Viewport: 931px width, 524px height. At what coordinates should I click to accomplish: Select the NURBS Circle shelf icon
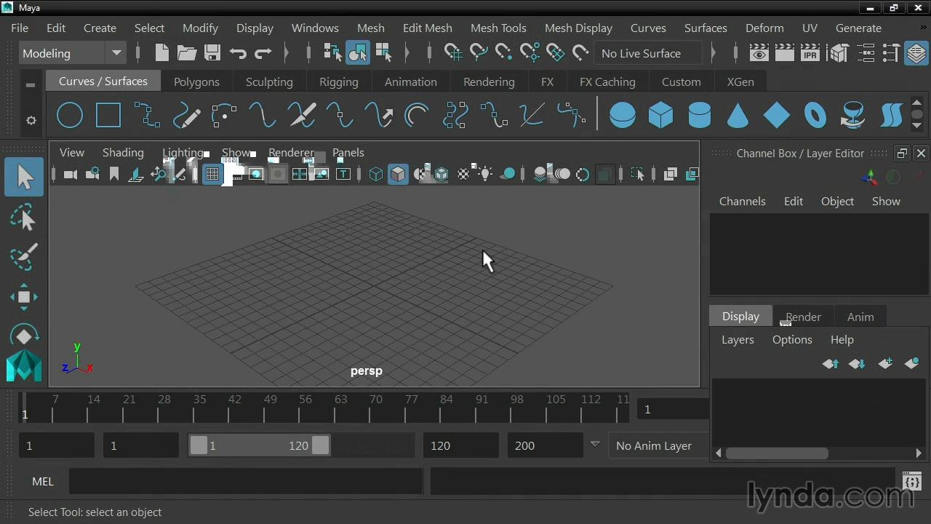[x=70, y=115]
